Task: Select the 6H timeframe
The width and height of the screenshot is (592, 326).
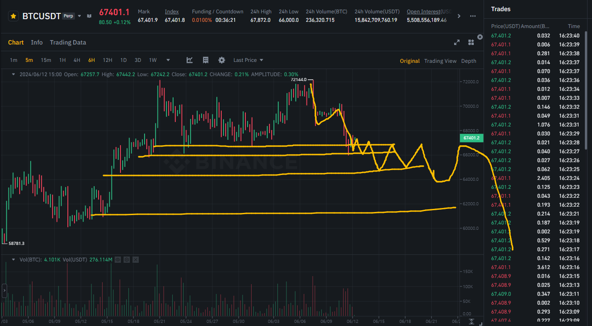Action: pyautogui.click(x=91, y=60)
